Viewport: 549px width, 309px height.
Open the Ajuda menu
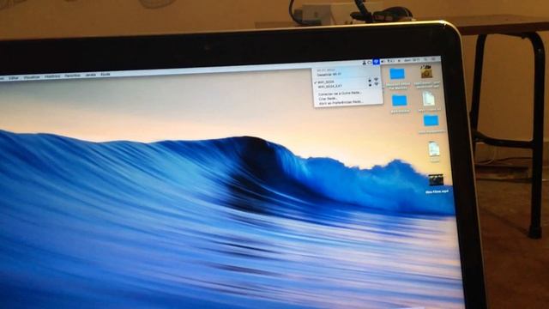(106, 75)
